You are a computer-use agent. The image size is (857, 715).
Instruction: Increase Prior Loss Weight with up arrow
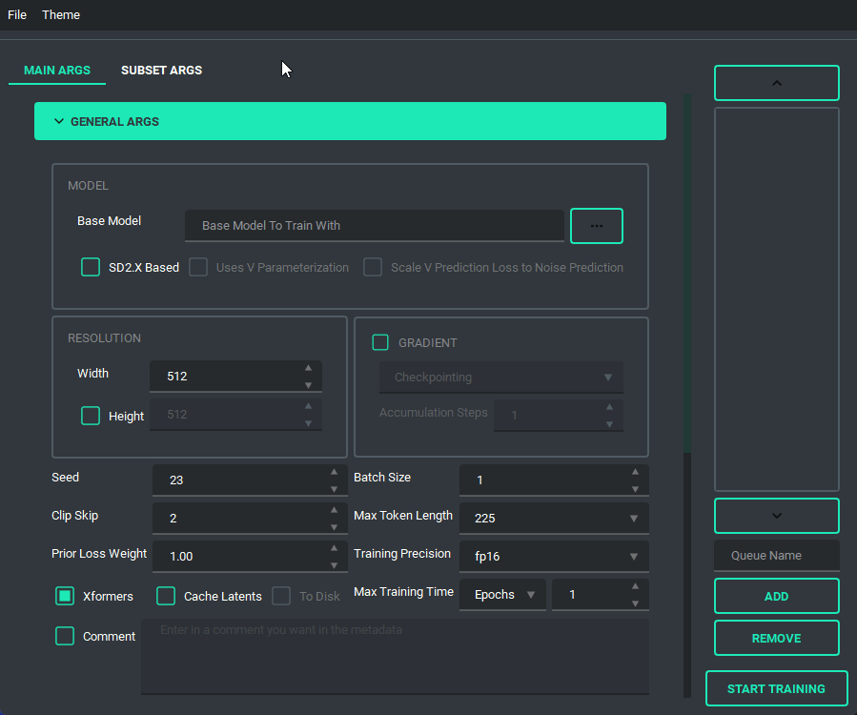tap(334, 548)
